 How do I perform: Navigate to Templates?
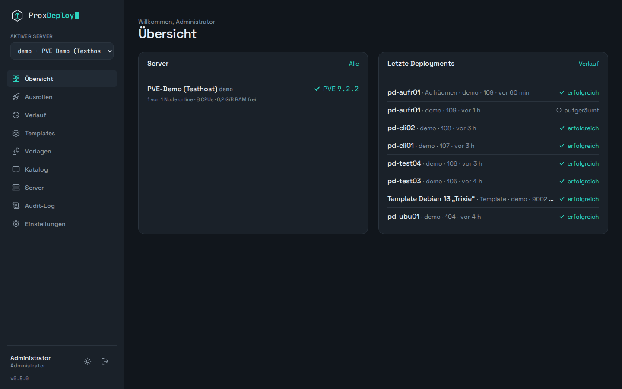click(x=62, y=133)
